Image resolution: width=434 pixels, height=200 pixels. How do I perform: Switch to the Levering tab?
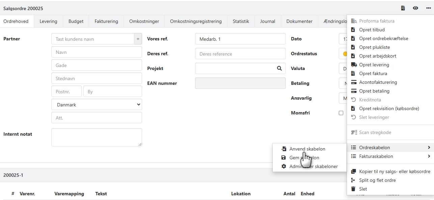[x=48, y=21]
